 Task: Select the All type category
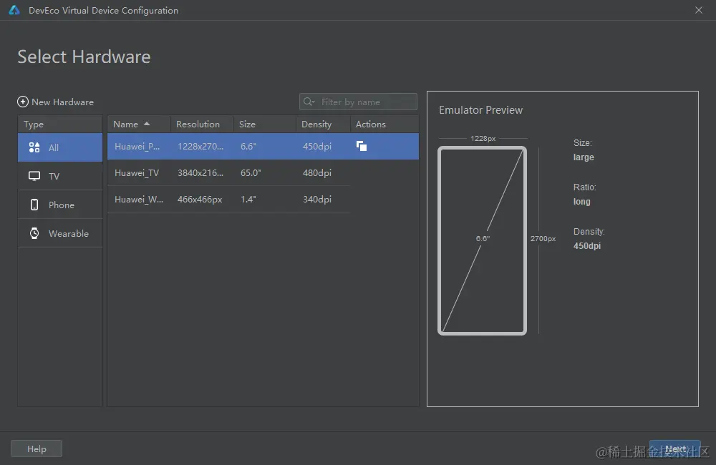point(60,147)
